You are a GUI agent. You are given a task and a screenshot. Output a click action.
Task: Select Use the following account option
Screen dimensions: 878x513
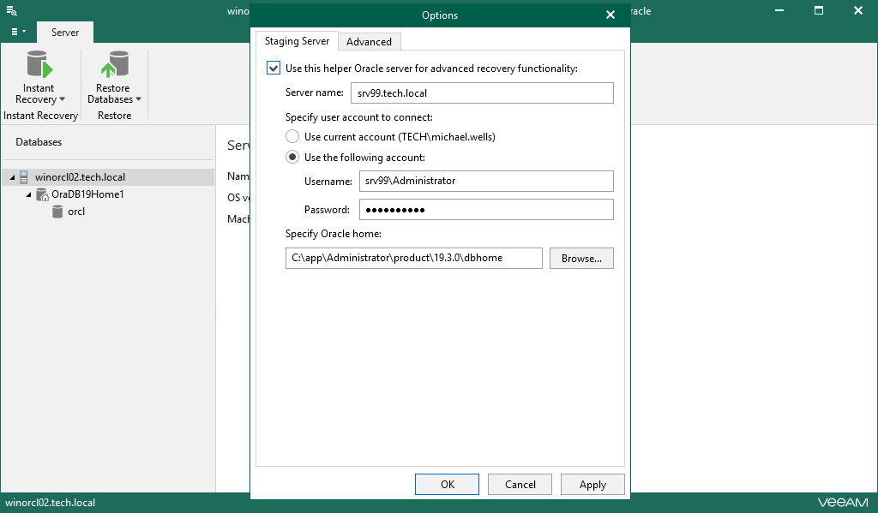tap(292, 158)
